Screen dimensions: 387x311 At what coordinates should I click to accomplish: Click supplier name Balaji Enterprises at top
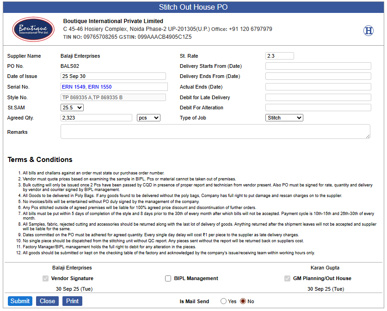tap(80, 56)
